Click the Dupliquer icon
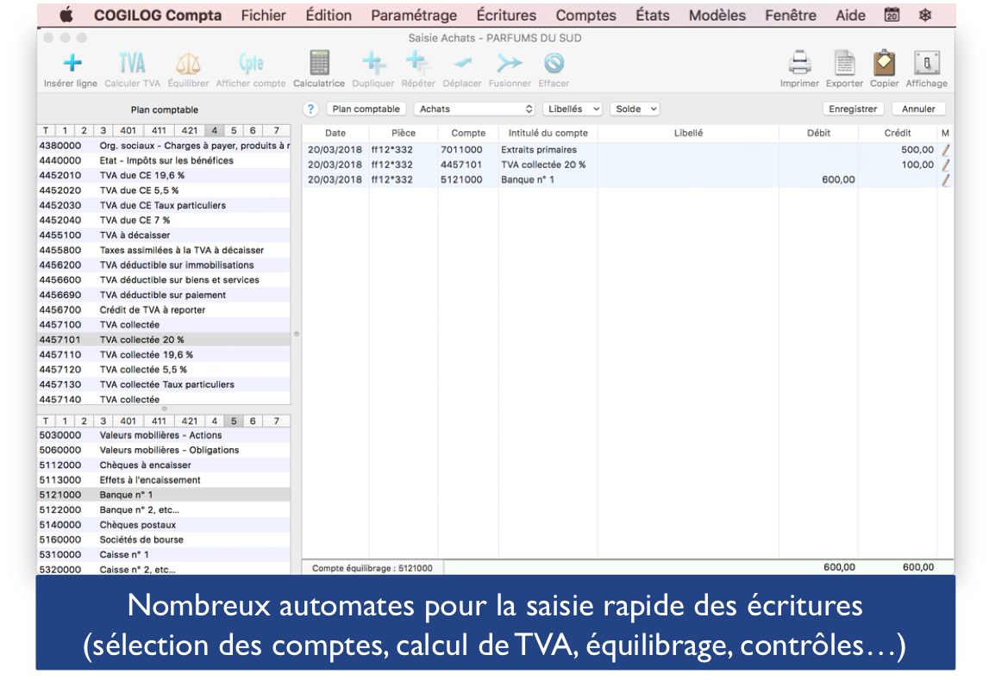The image size is (989, 680). (x=373, y=63)
